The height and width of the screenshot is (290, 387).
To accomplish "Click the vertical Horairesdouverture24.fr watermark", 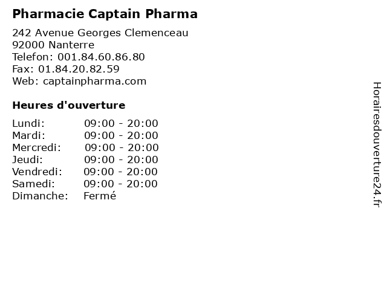I will coord(377,145).
